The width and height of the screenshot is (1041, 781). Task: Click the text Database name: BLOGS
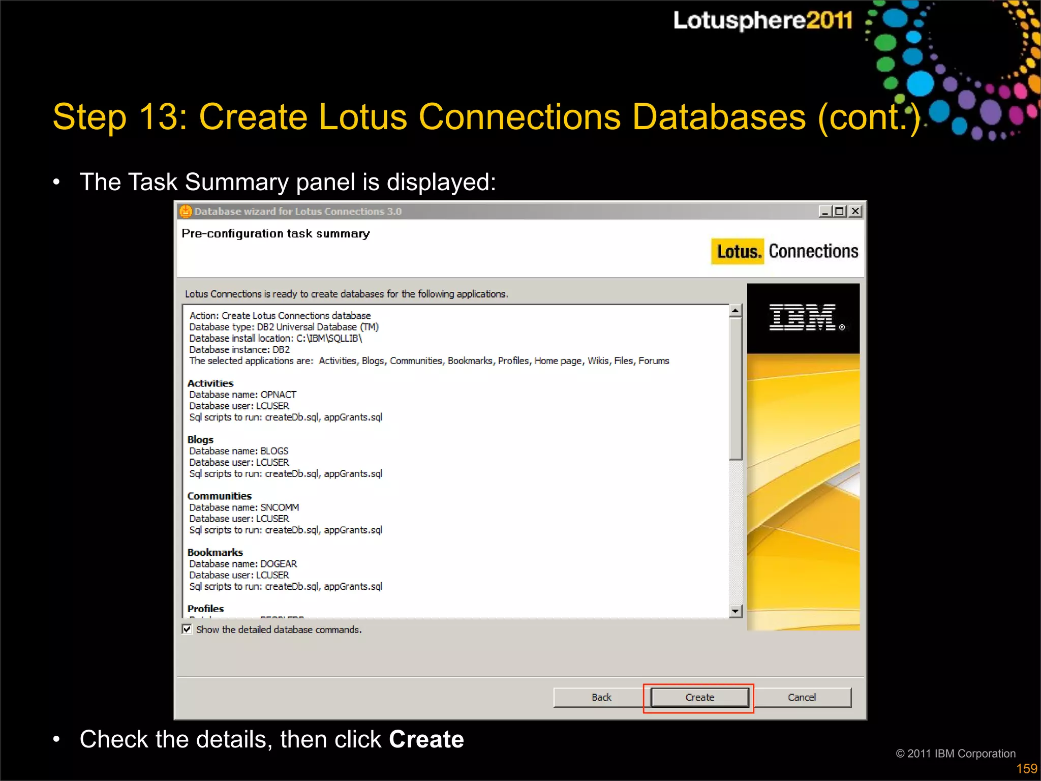[239, 451]
